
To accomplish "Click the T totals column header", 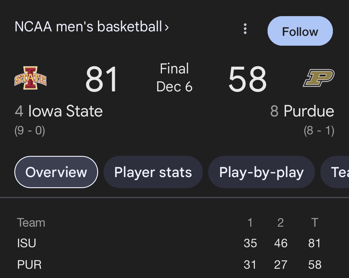I will click(x=315, y=222).
